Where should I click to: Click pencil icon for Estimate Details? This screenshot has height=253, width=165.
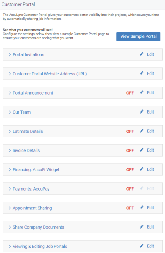142,131
